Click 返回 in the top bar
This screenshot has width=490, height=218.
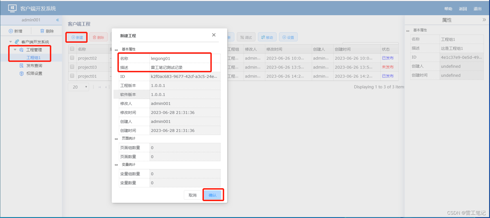(463, 9)
